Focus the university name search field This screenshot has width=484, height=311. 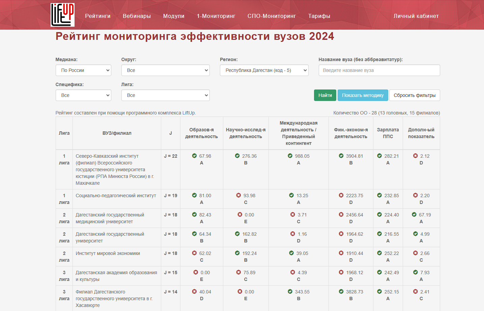(x=379, y=70)
